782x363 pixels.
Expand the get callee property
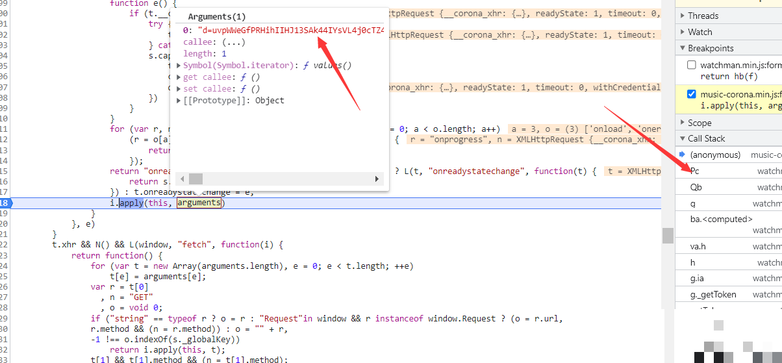click(180, 77)
